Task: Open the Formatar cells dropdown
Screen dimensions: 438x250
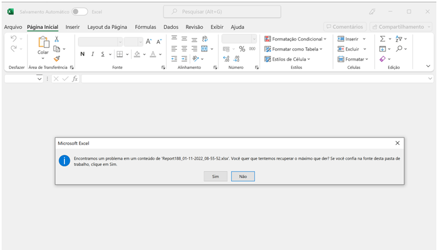Action: (x=353, y=59)
